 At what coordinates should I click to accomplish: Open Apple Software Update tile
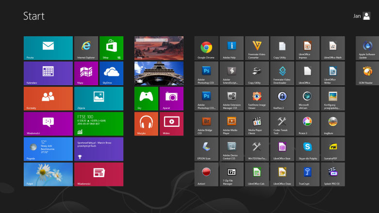coord(367,48)
